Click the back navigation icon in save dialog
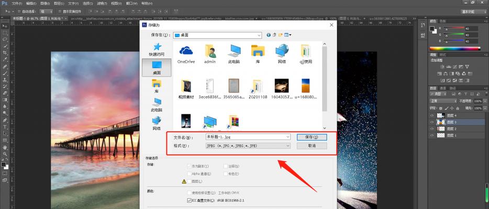489x209 pixels. tap(269, 35)
